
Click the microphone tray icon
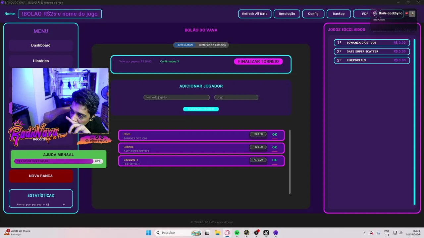[x=378, y=233]
